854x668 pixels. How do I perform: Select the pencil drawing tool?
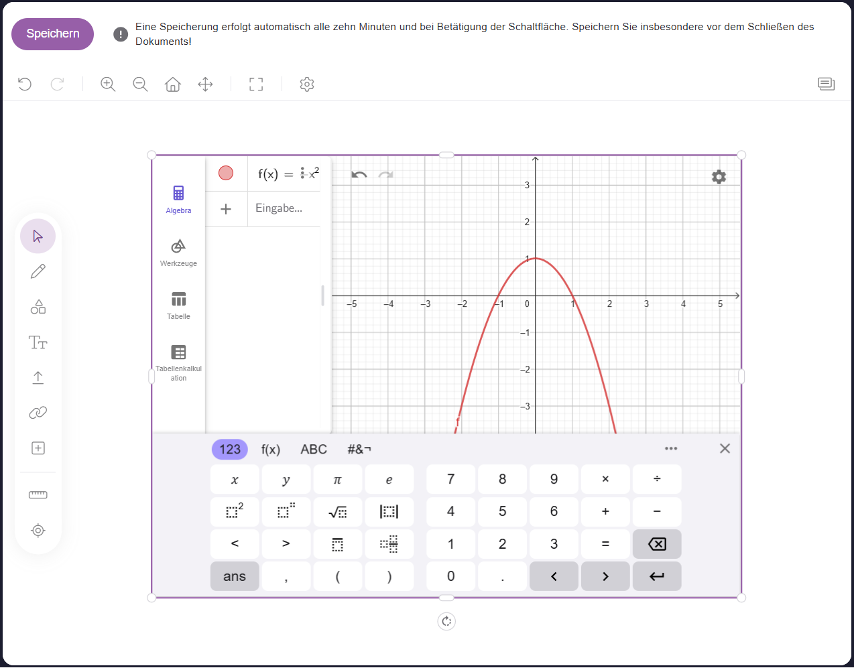coord(38,271)
